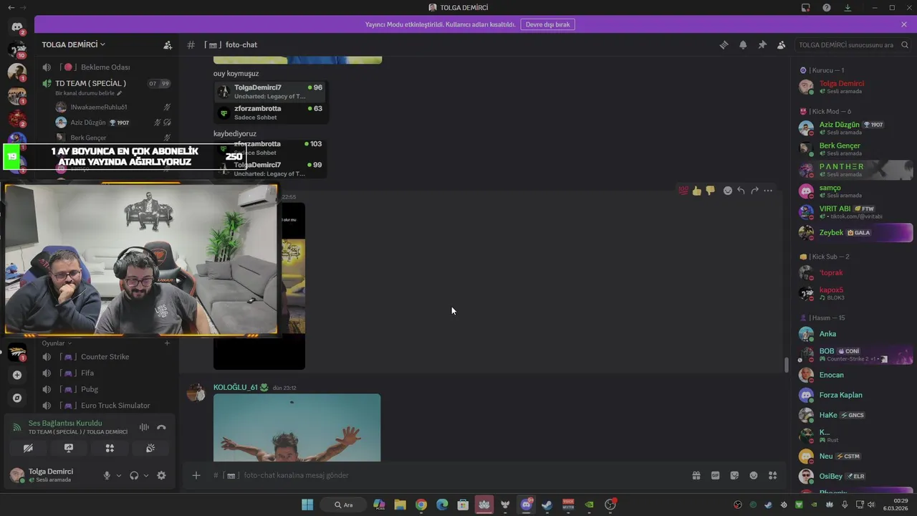Open notification settings bell icon
Screen dimensions: 917x516
743,44
